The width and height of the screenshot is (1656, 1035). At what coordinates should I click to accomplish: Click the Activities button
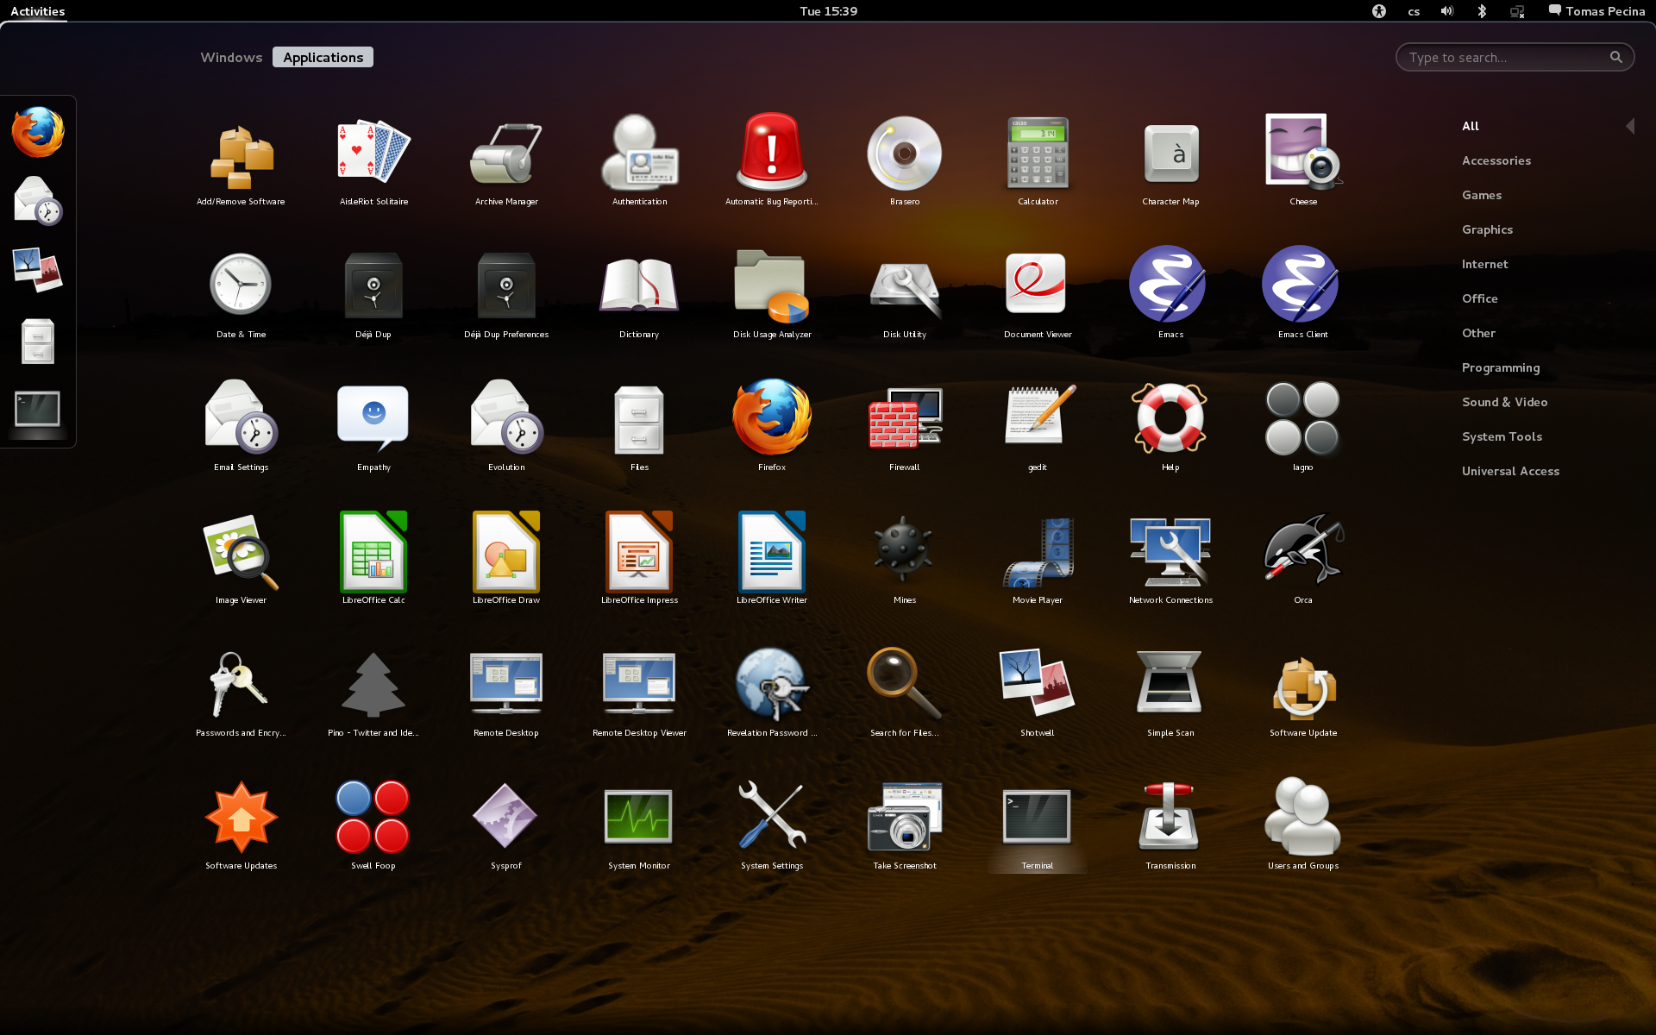point(38,11)
